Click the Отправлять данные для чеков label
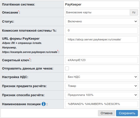 (x=27, y=69)
